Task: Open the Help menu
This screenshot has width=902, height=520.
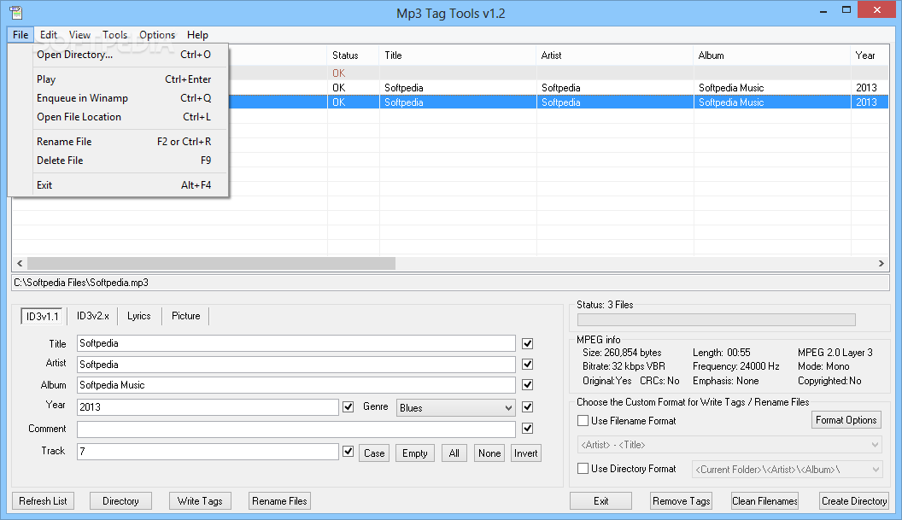Action: (197, 34)
